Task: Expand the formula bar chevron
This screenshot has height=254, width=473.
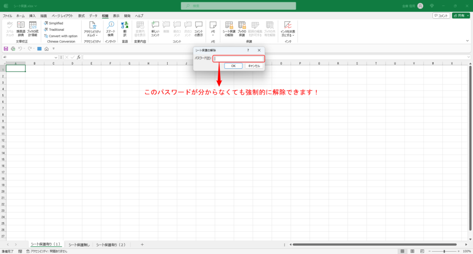Action: point(468,57)
